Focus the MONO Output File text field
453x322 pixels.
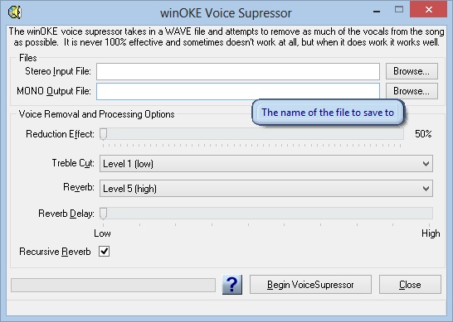[x=238, y=91]
